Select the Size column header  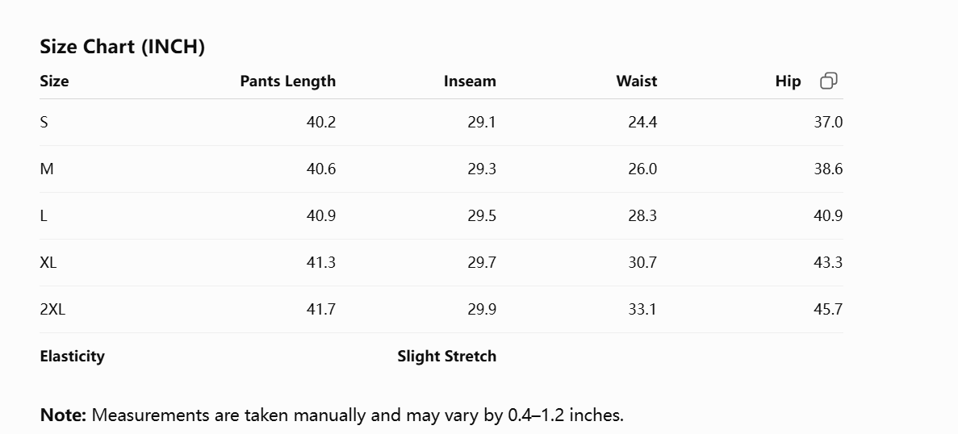54,81
